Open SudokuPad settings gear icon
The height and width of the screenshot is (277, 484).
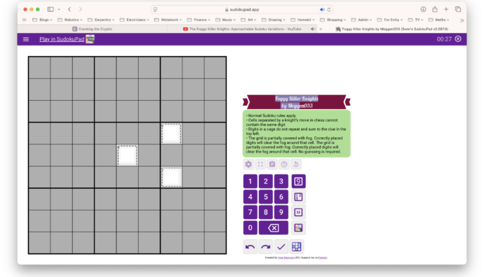(248, 164)
